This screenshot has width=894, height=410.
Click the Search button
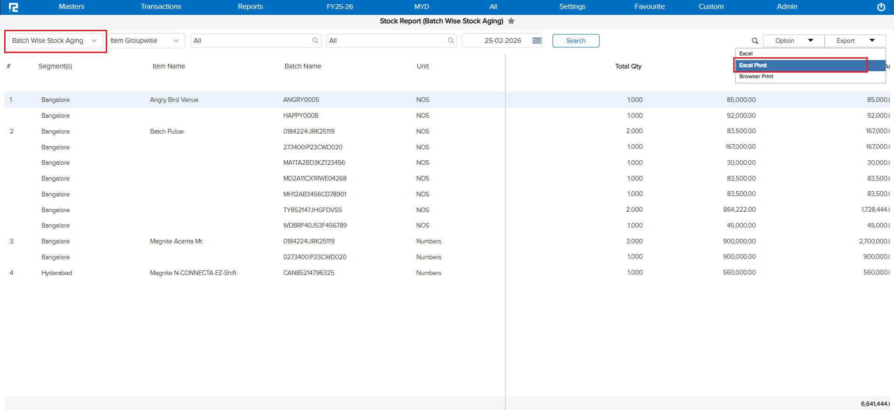tap(576, 40)
